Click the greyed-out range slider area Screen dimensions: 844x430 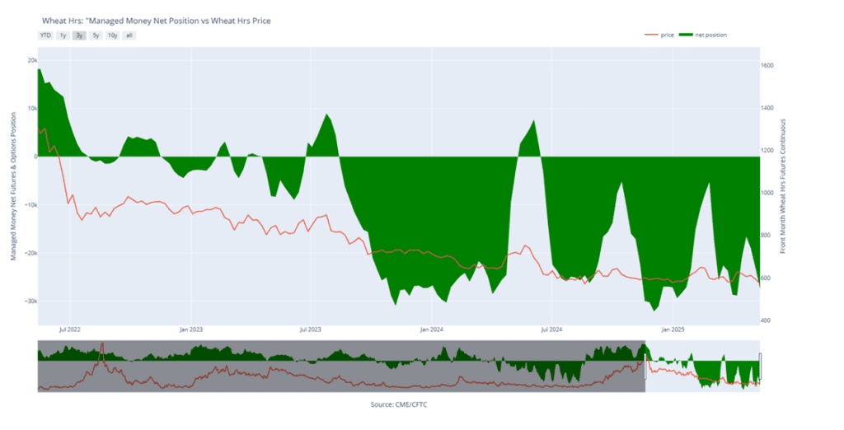click(341, 366)
